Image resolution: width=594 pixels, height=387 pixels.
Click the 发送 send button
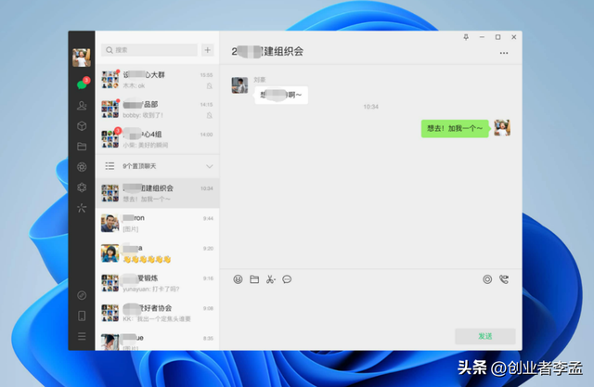point(484,336)
